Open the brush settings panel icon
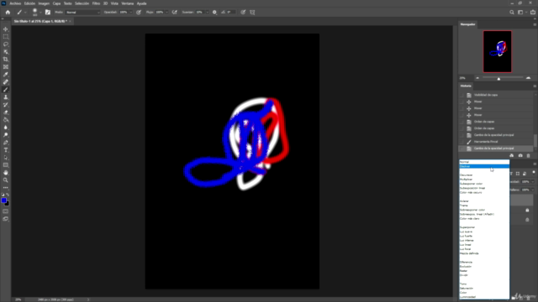Screen dimensions: 538x302 (48, 13)
